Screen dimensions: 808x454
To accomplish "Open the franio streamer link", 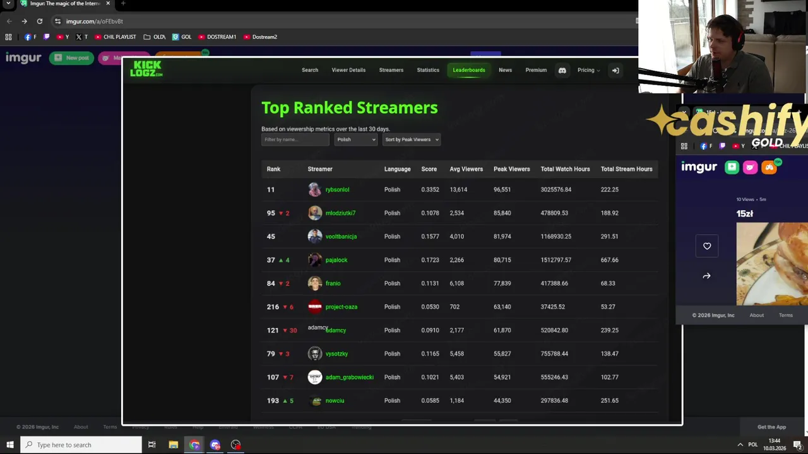I will (x=333, y=283).
